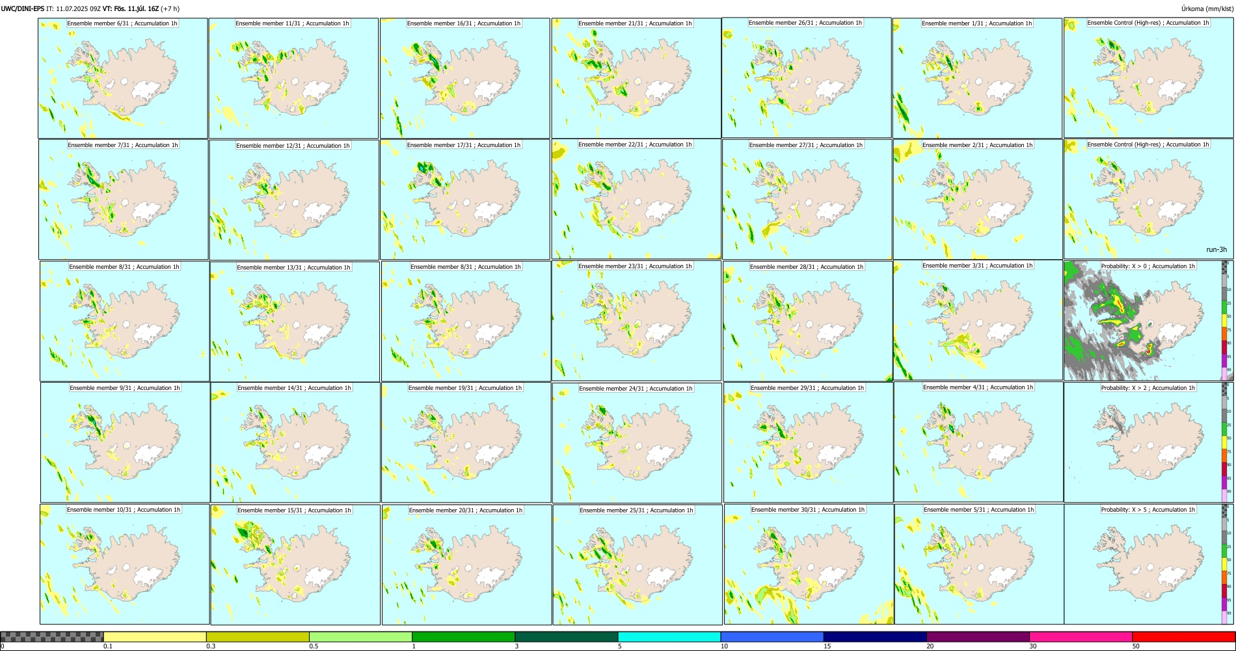The image size is (1236, 651).
Task: Click the Ensemble member 9/31 map
Action: pos(125,443)
